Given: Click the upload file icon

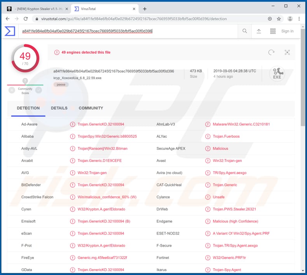Looking at the screenshot, I should click(x=259, y=31).
